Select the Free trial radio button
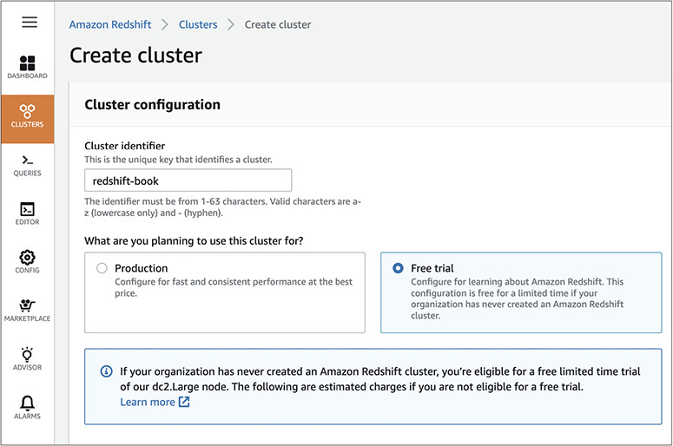 tap(399, 268)
